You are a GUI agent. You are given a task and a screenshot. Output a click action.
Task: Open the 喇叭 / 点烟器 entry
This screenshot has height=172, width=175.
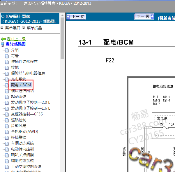click(22, 155)
